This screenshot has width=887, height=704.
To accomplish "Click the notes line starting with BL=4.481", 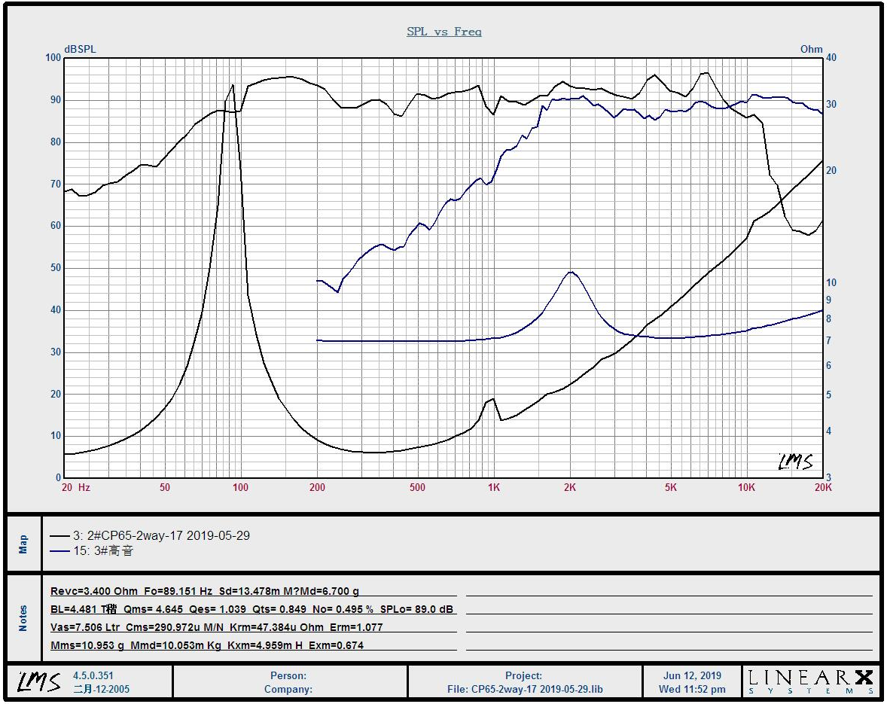I will [x=251, y=609].
